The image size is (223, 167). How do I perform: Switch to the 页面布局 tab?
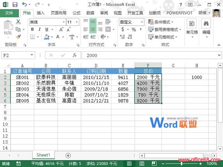pyautogui.click(x=59, y=13)
